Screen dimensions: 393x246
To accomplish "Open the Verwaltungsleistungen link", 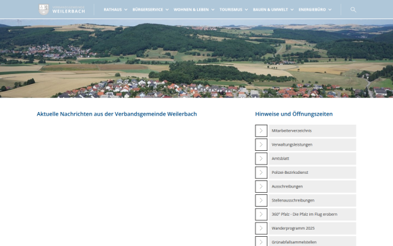I will [x=312, y=144].
